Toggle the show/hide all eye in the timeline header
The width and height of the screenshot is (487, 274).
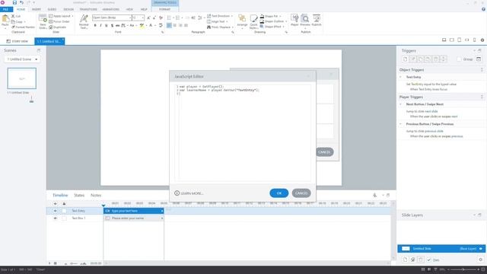coord(55,203)
